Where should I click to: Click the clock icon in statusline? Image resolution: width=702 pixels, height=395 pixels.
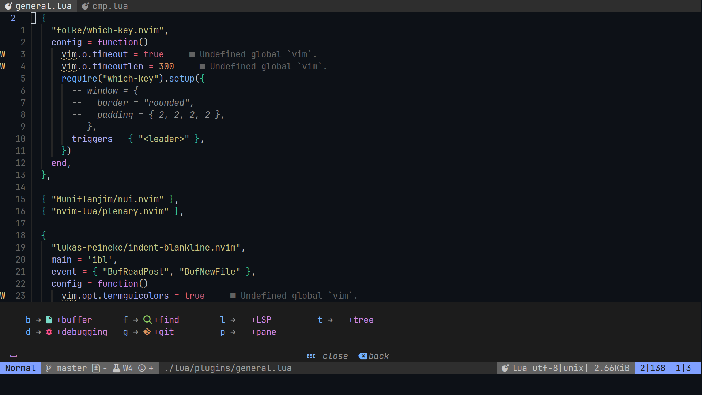point(142,368)
